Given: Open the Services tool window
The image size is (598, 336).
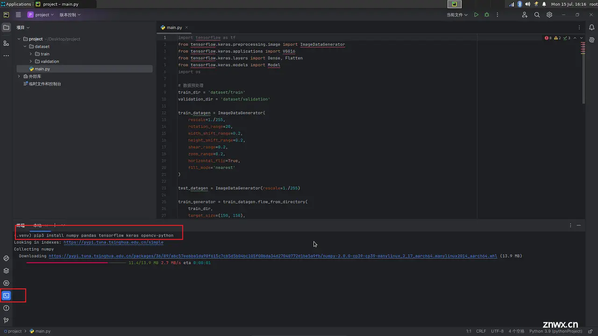Looking at the screenshot, I should [6, 283].
